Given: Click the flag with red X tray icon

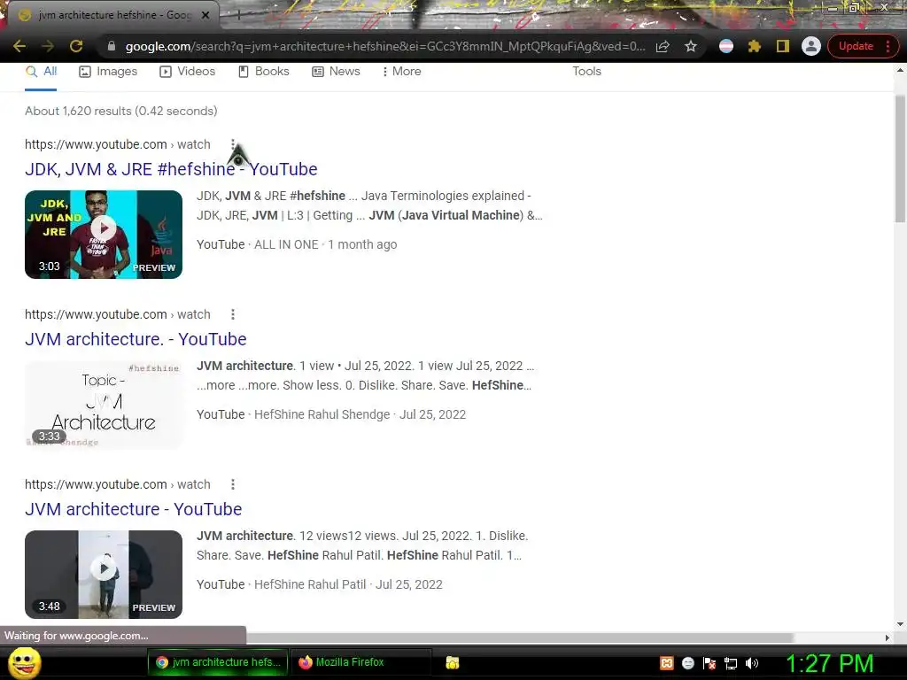Looking at the screenshot, I should [x=709, y=663].
